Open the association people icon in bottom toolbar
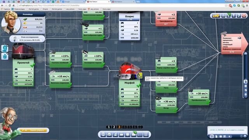 [x=128, y=135]
